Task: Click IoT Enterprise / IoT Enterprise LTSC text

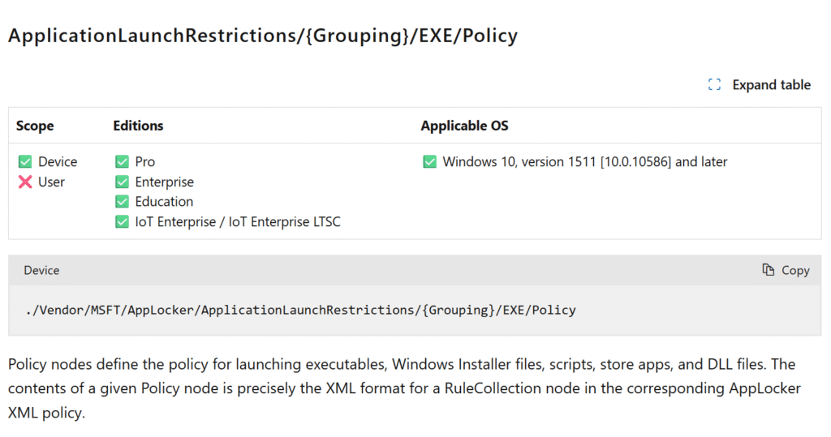Action: coord(238,222)
